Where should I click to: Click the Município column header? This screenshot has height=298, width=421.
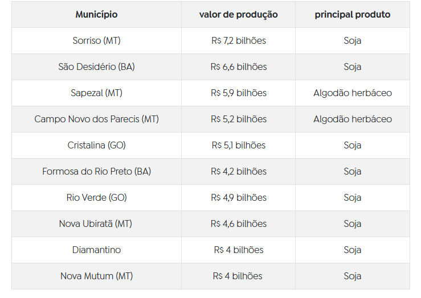[x=96, y=15]
